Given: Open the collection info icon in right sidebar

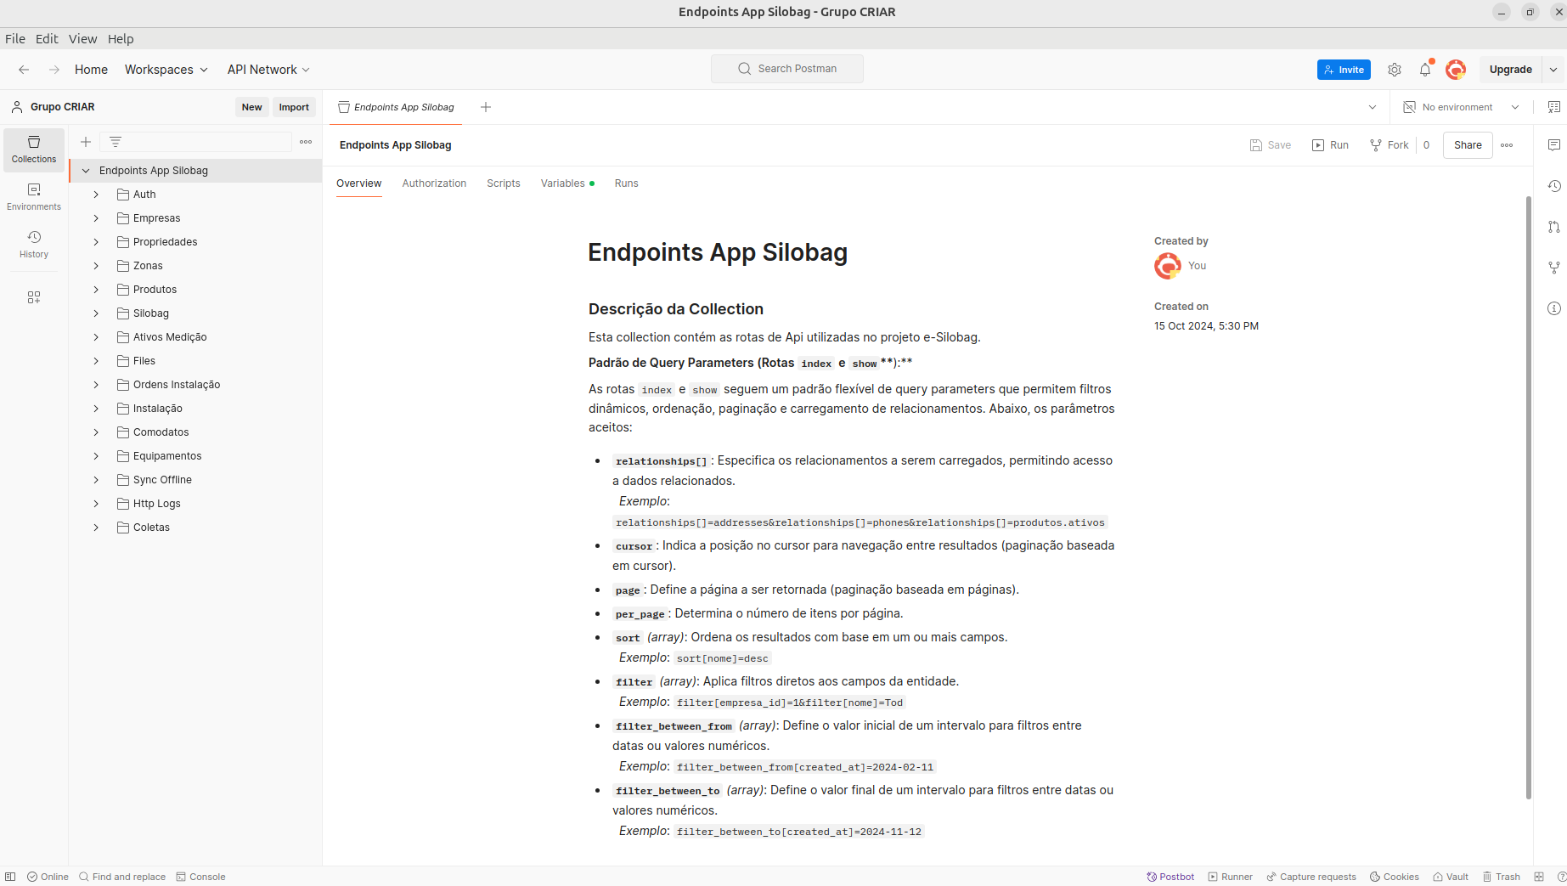Looking at the screenshot, I should coord(1554,308).
